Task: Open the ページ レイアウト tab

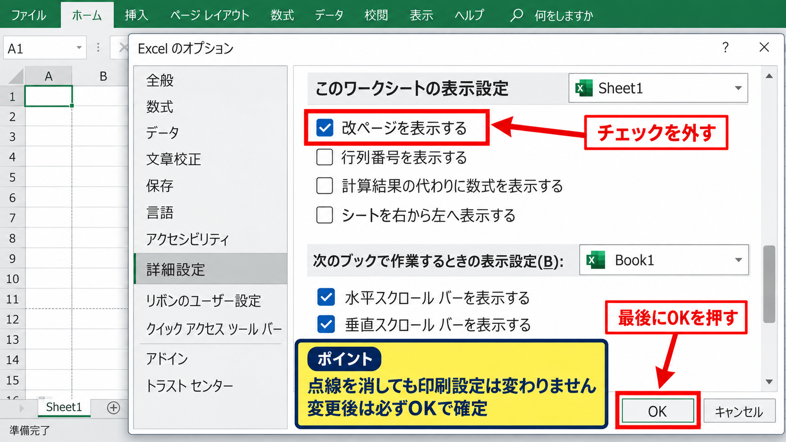Action: [x=210, y=15]
